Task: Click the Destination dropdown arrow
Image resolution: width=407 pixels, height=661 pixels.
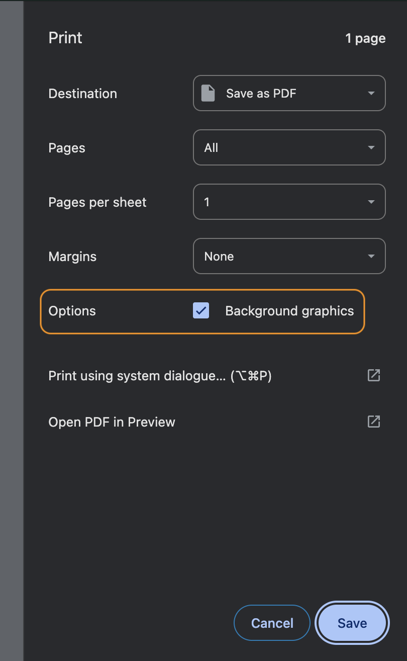Action: coord(371,93)
